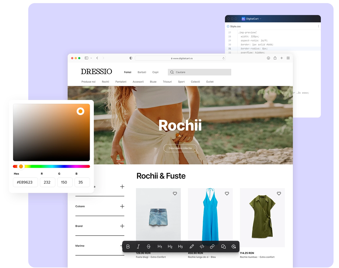339x268 pixels.
Task: Select the orange handle on the hue slider
Action: (21, 166)
